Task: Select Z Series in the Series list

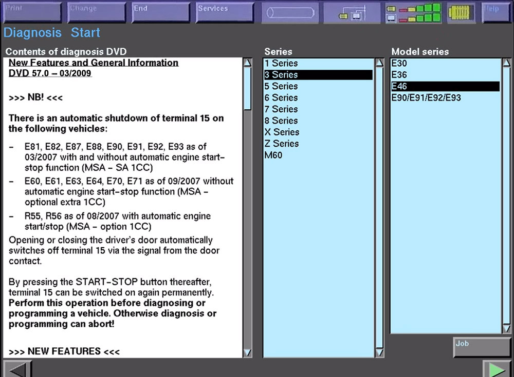Action: tap(318, 143)
